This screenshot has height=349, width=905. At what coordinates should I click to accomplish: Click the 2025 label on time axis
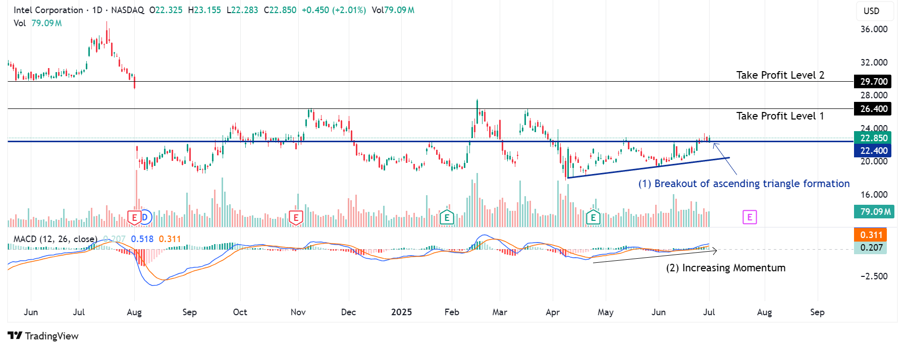click(x=402, y=312)
